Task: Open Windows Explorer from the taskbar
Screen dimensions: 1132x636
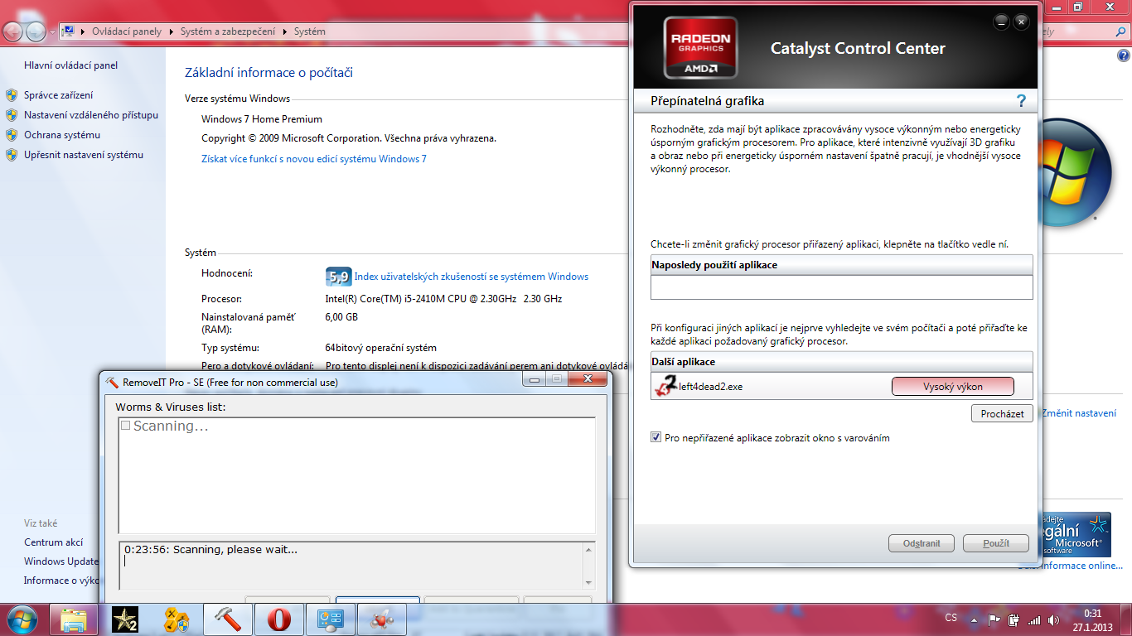Action: coord(74,619)
